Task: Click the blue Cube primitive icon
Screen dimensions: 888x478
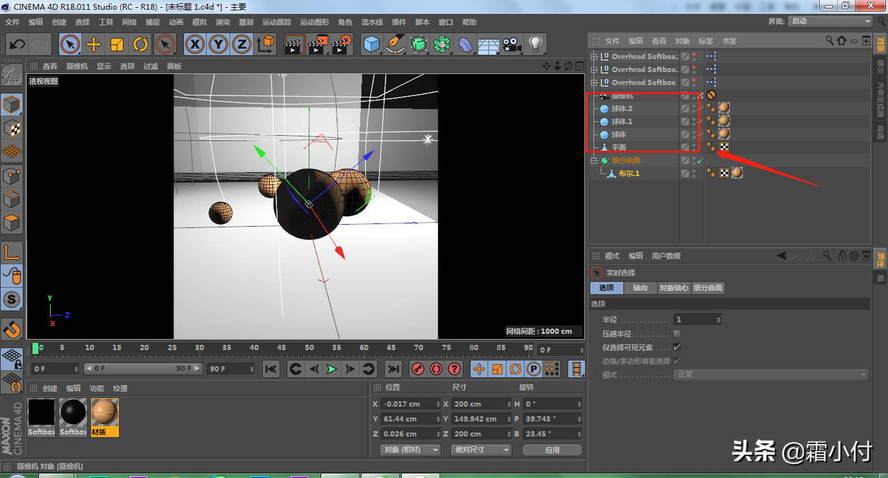Action: click(x=371, y=44)
